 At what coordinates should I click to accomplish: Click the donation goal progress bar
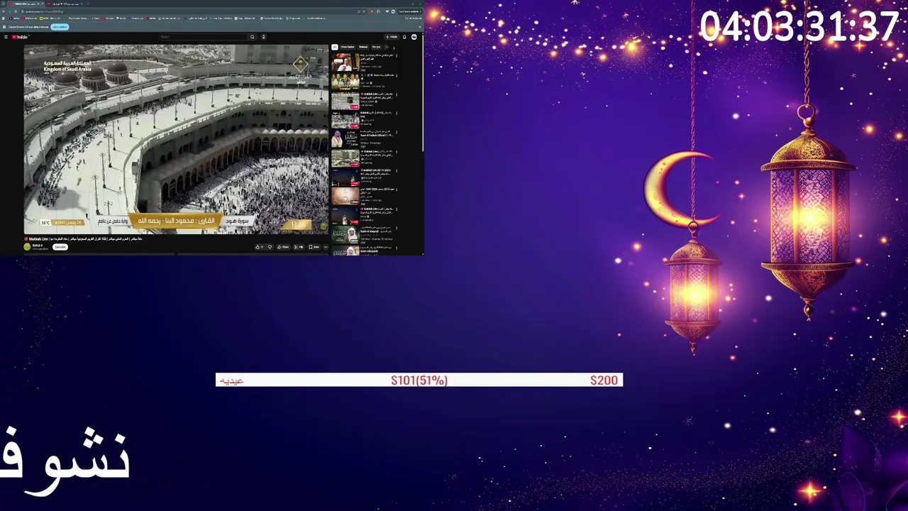tap(419, 380)
